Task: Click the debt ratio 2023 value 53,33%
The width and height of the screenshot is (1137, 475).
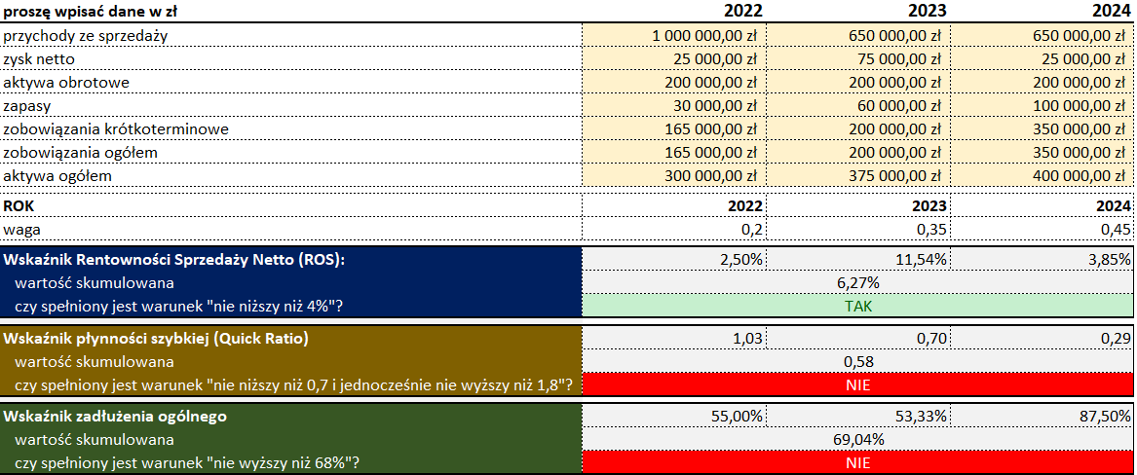Action: tap(920, 417)
